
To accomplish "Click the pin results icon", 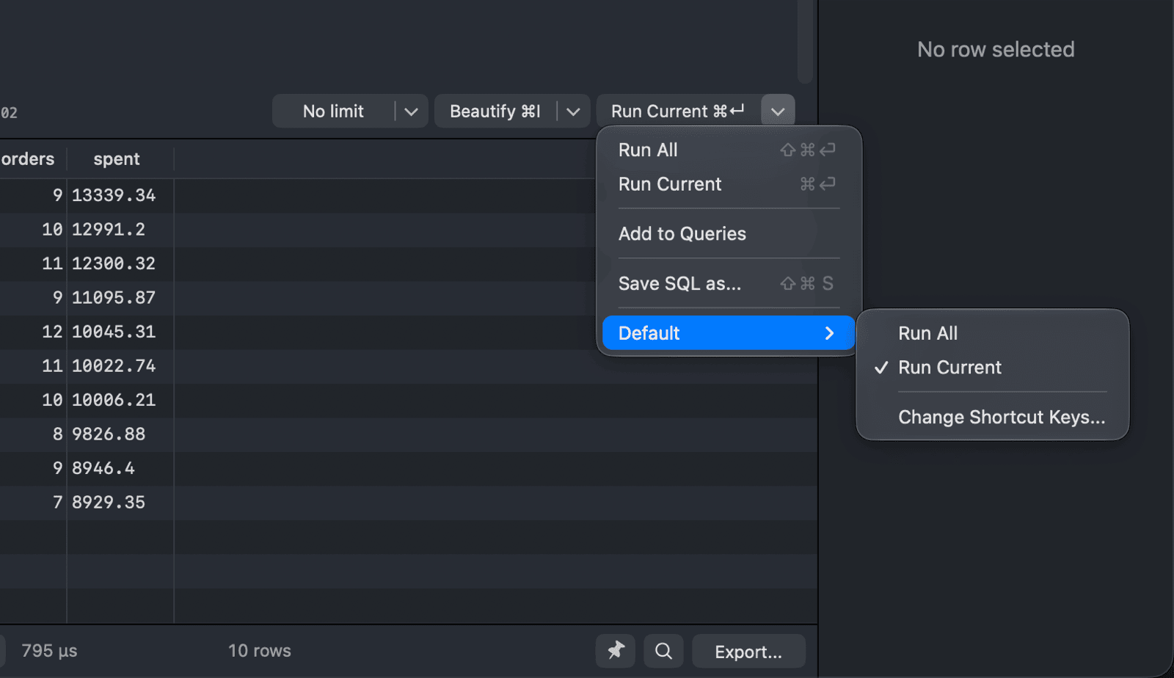I will (615, 651).
